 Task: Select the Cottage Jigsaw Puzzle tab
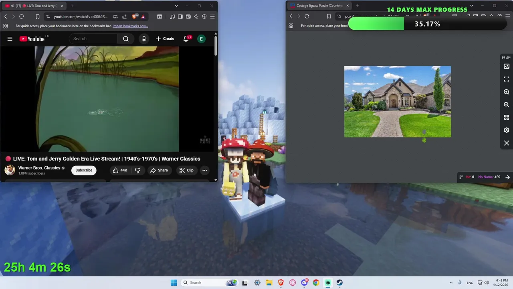pyautogui.click(x=319, y=6)
